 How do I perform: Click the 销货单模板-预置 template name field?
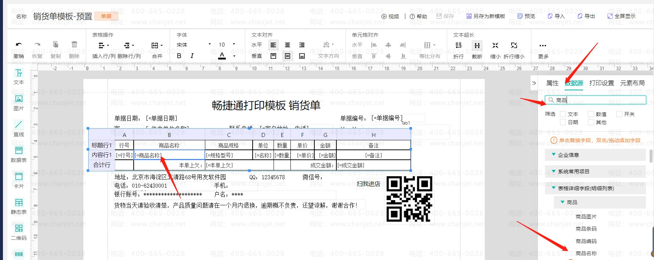coord(63,16)
